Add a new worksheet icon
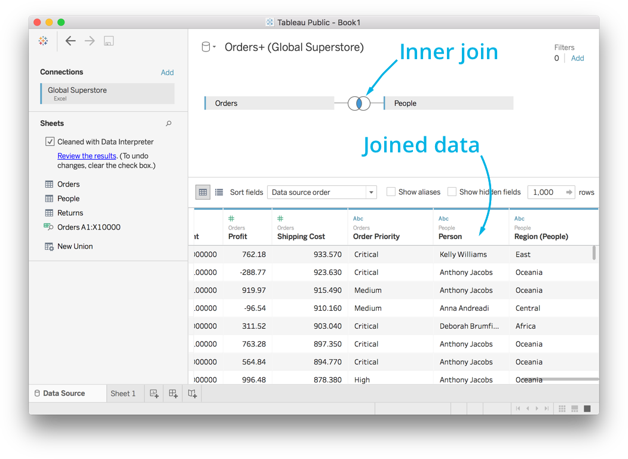Screen dimensions: 628x459 point(154,393)
